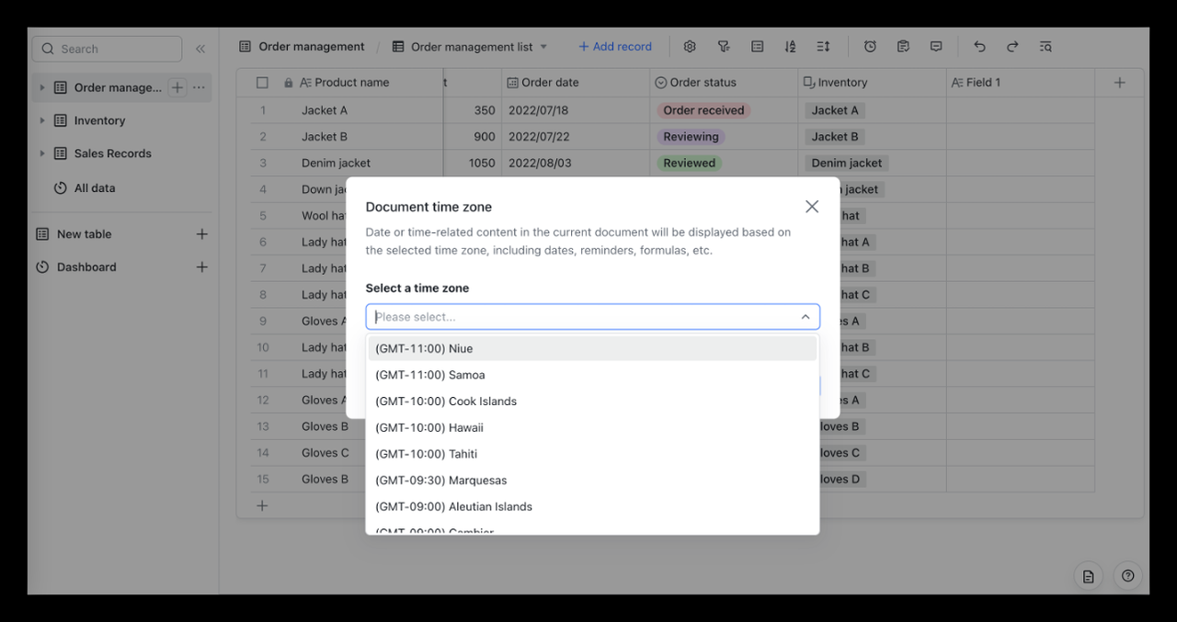Click the reminder alarm clock icon
Screen dimensions: 1177x622
(x=870, y=47)
